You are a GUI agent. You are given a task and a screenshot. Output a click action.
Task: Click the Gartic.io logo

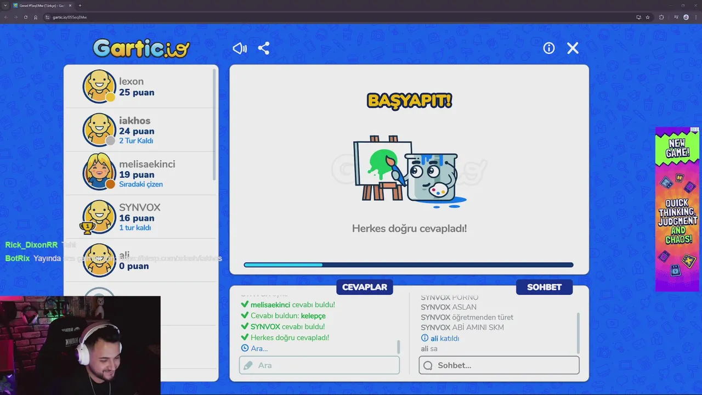coord(141,48)
